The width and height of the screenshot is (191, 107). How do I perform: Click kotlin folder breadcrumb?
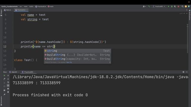pos(31,7)
